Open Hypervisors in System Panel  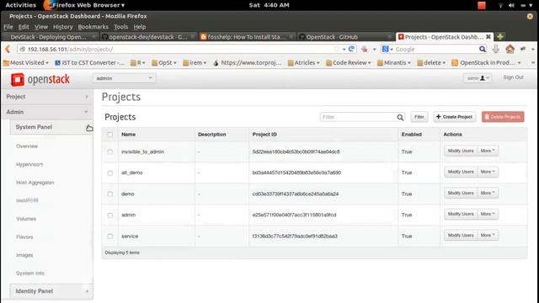(x=29, y=165)
